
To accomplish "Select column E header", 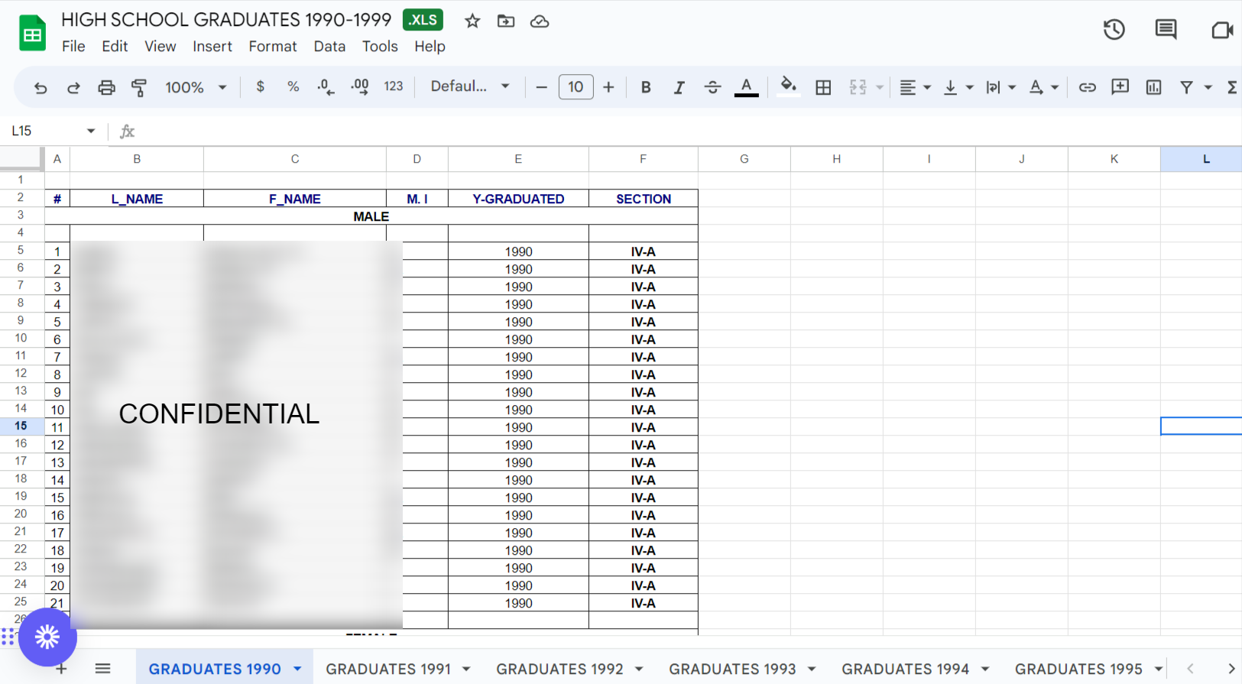I will 518,159.
